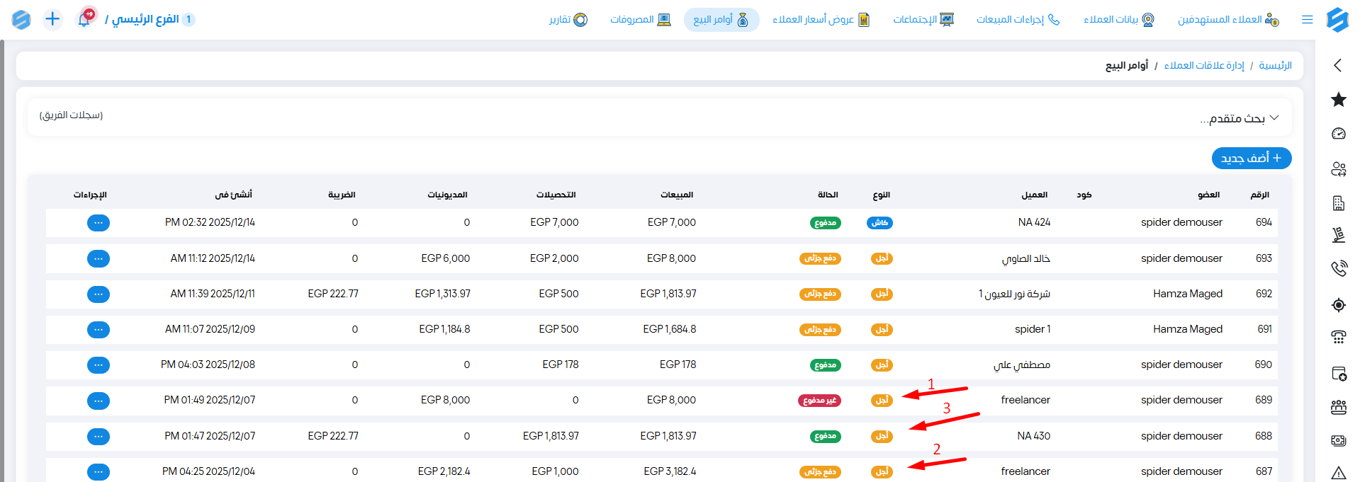Viewport: 1360px width, 482px height.
Task: Go to the Meetings (الإجتماعات) menu item
Action: click(x=923, y=20)
